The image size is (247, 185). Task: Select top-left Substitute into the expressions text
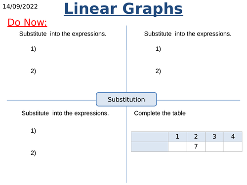point(63,34)
